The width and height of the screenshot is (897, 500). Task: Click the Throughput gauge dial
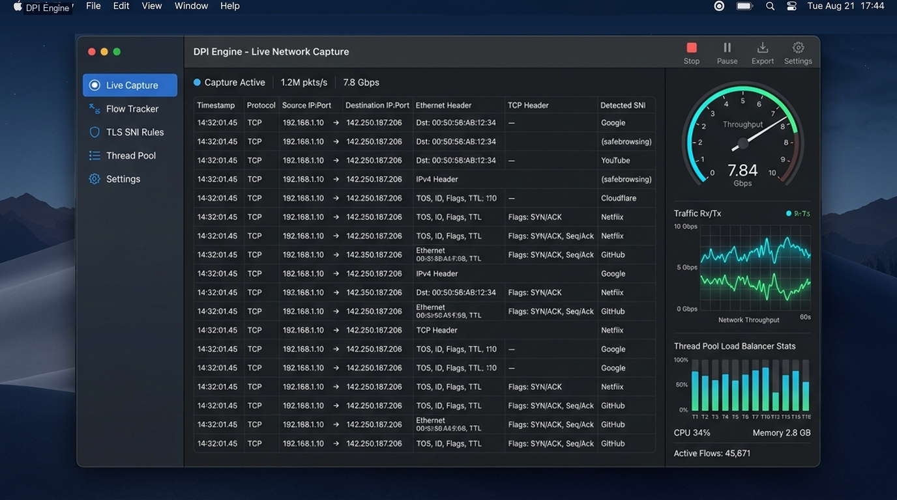click(743, 136)
